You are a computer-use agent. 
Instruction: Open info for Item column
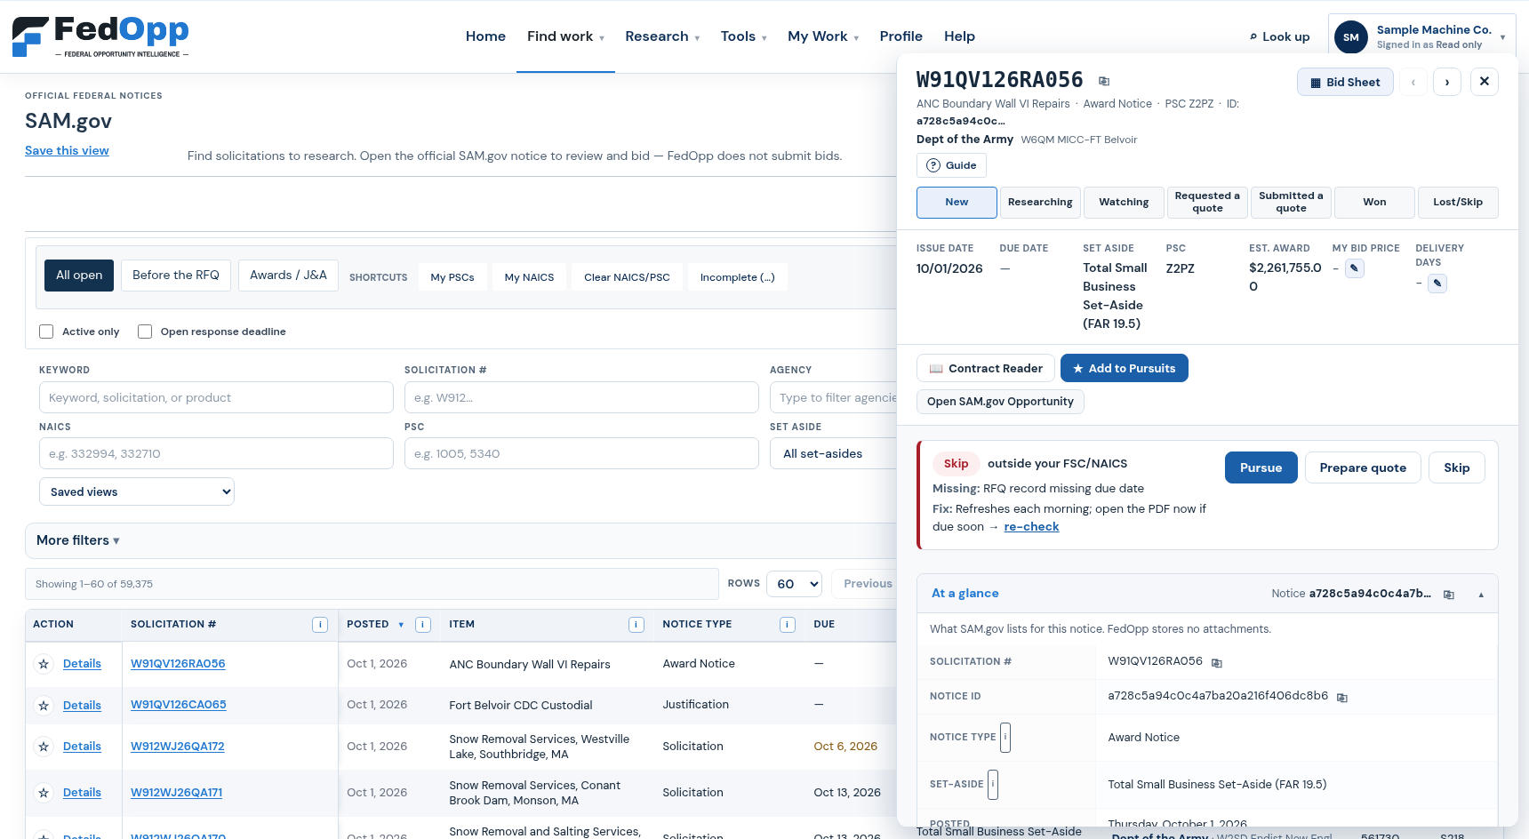636,625
